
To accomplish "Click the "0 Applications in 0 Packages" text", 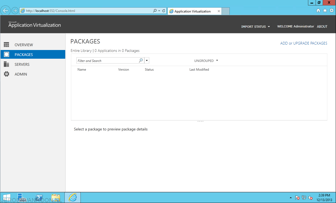I will point(117,51).
